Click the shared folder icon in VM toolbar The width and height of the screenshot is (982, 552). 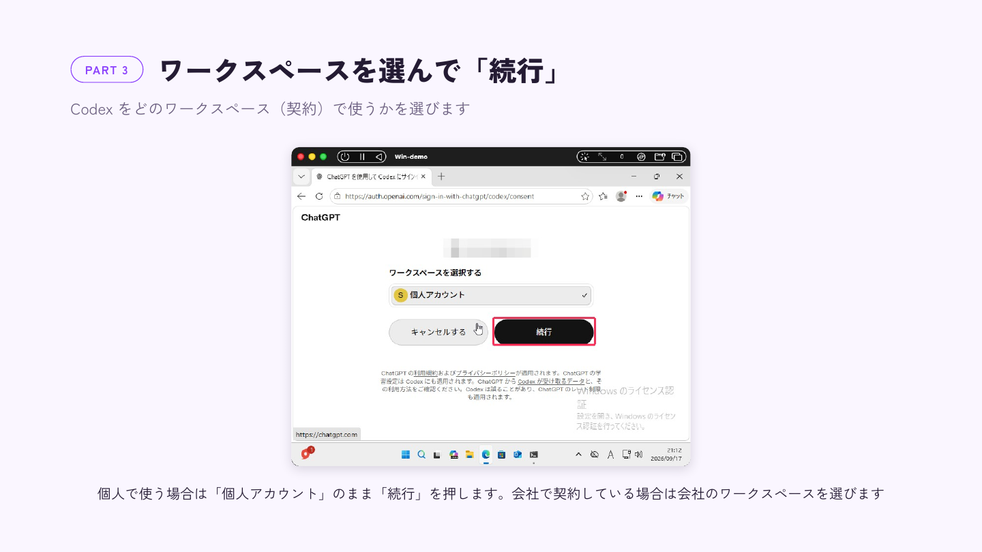click(659, 157)
